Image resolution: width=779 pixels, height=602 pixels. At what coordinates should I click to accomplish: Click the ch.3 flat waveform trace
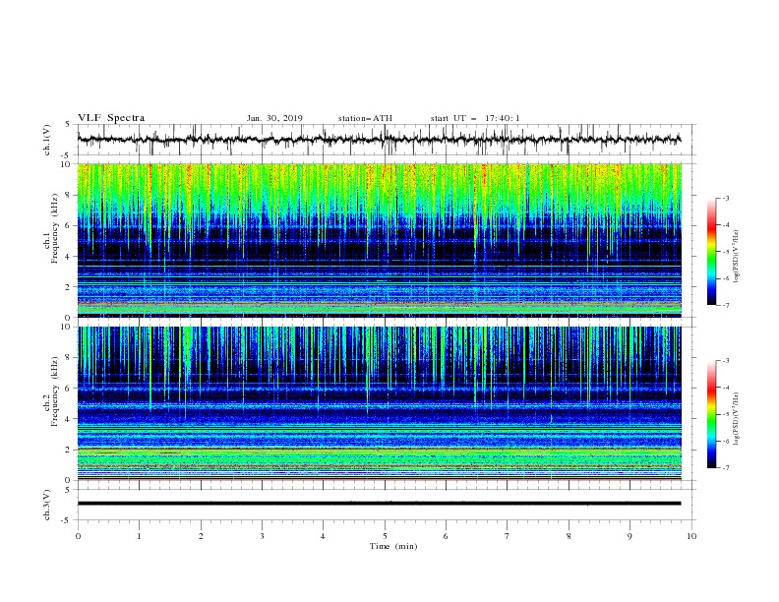coord(379,504)
